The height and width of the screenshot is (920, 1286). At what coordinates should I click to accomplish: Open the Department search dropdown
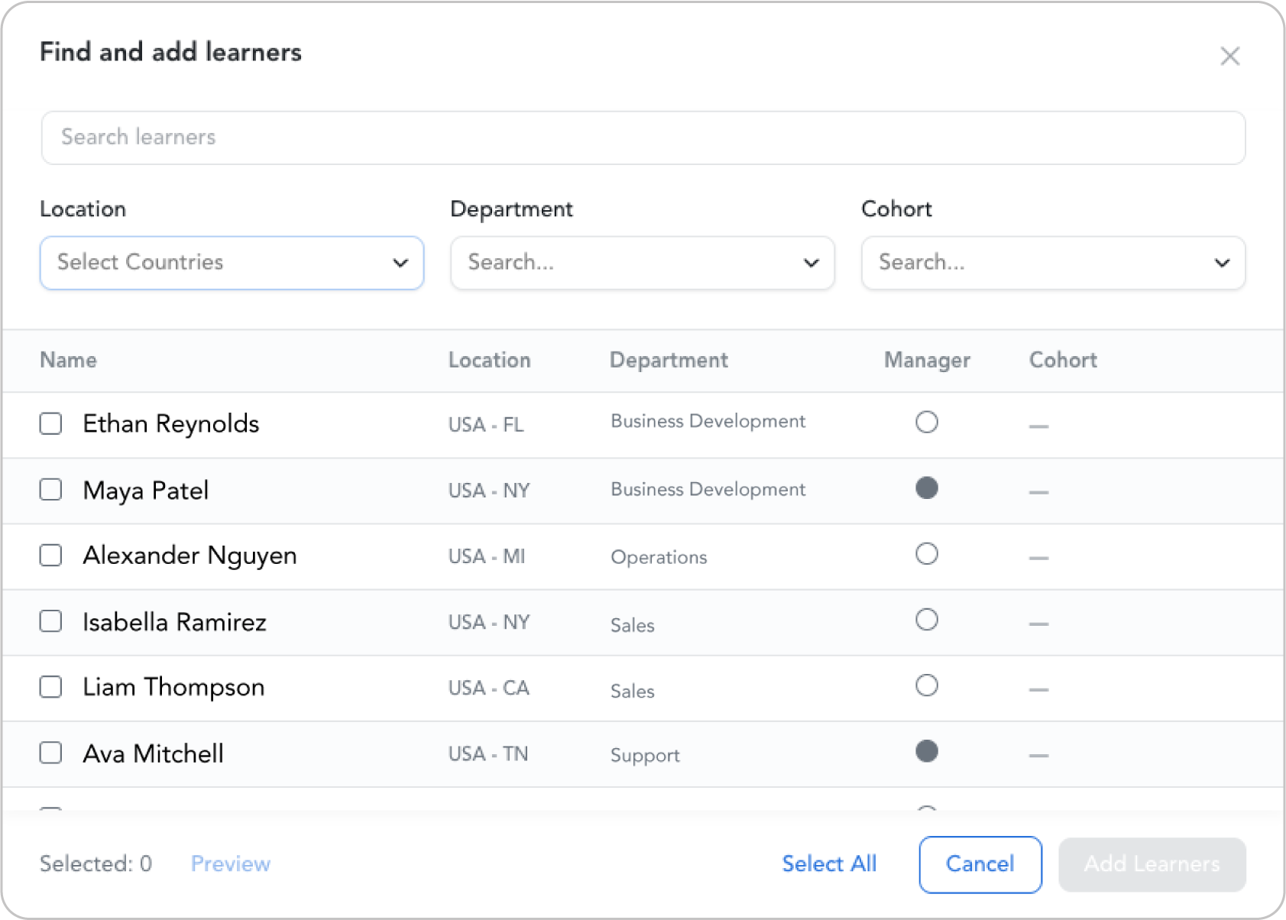tap(642, 263)
